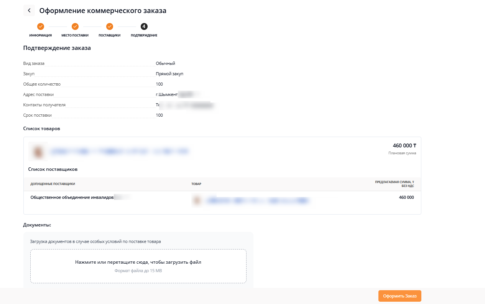Viewport: 485px width, 304px height.
Task: Click the 460 000 ₸ planned sum
Action: coord(404,146)
